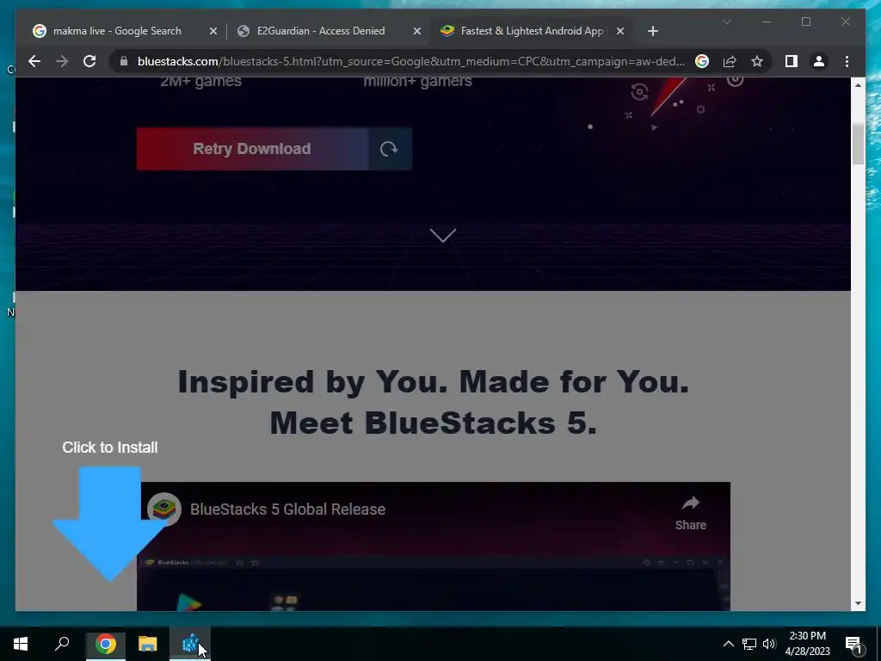This screenshot has height=661, width=881.
Task: Open Chrome's three-dot menu
Action: tap(847, 61)
